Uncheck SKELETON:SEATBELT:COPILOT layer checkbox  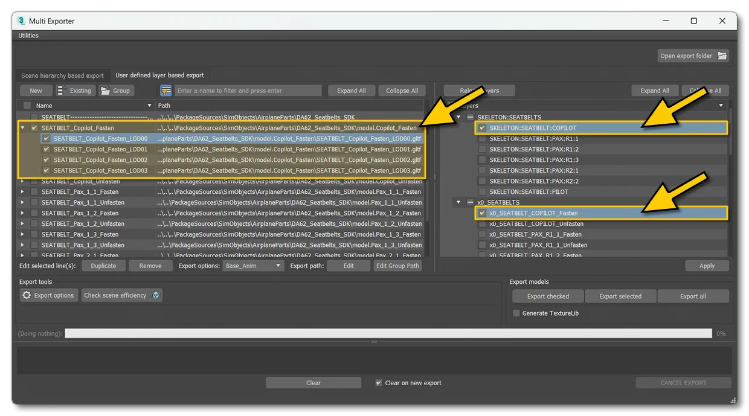(482, 128)
